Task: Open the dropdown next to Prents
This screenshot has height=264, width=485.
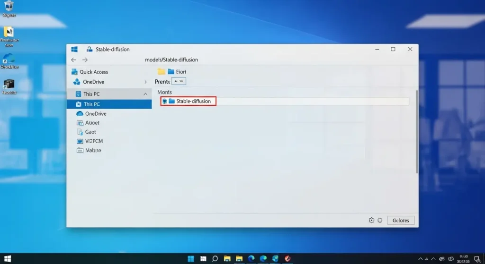Action: point(179,81)
